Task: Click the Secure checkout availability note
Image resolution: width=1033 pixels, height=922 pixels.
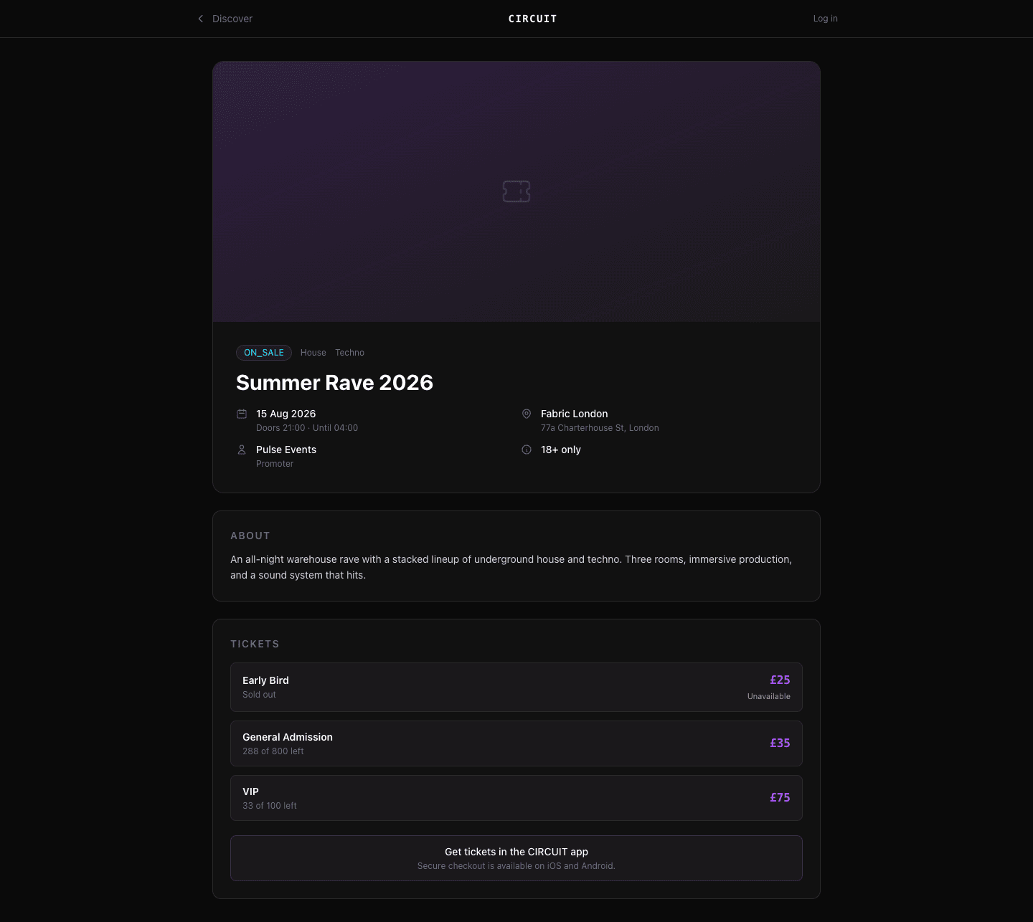Action: click(516, 866)
